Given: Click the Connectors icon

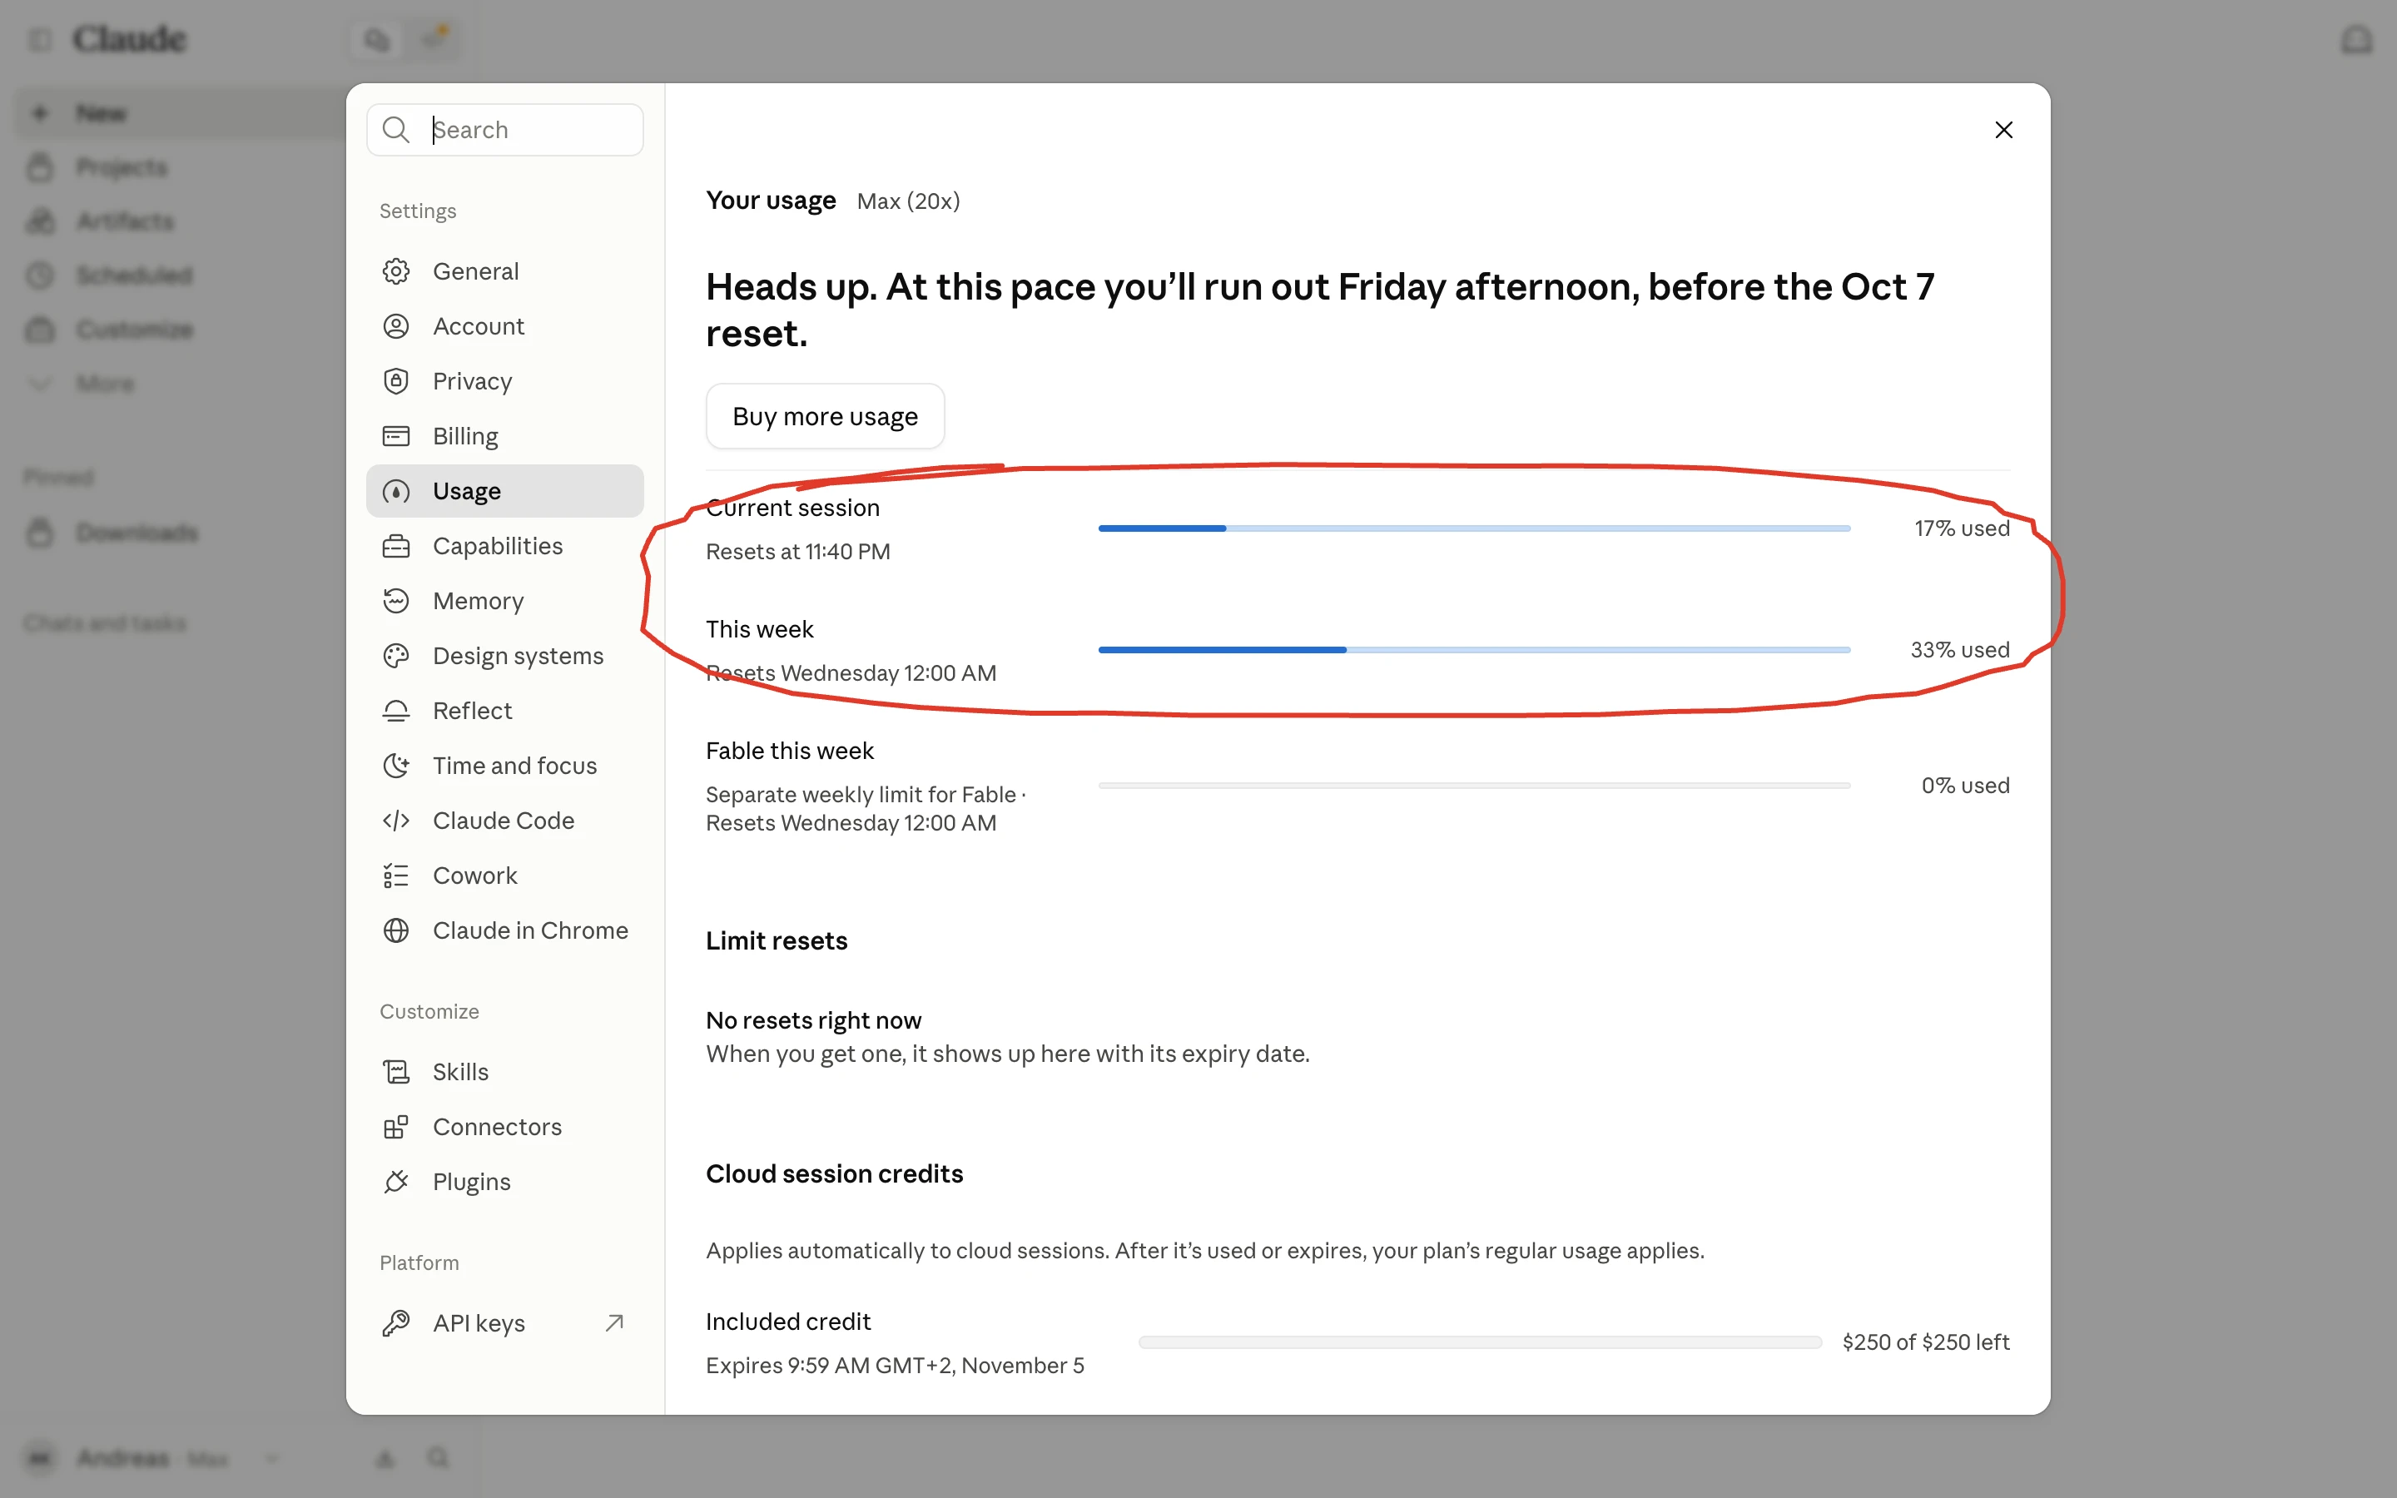Looking at the screenshot, I should (396, 1127).
